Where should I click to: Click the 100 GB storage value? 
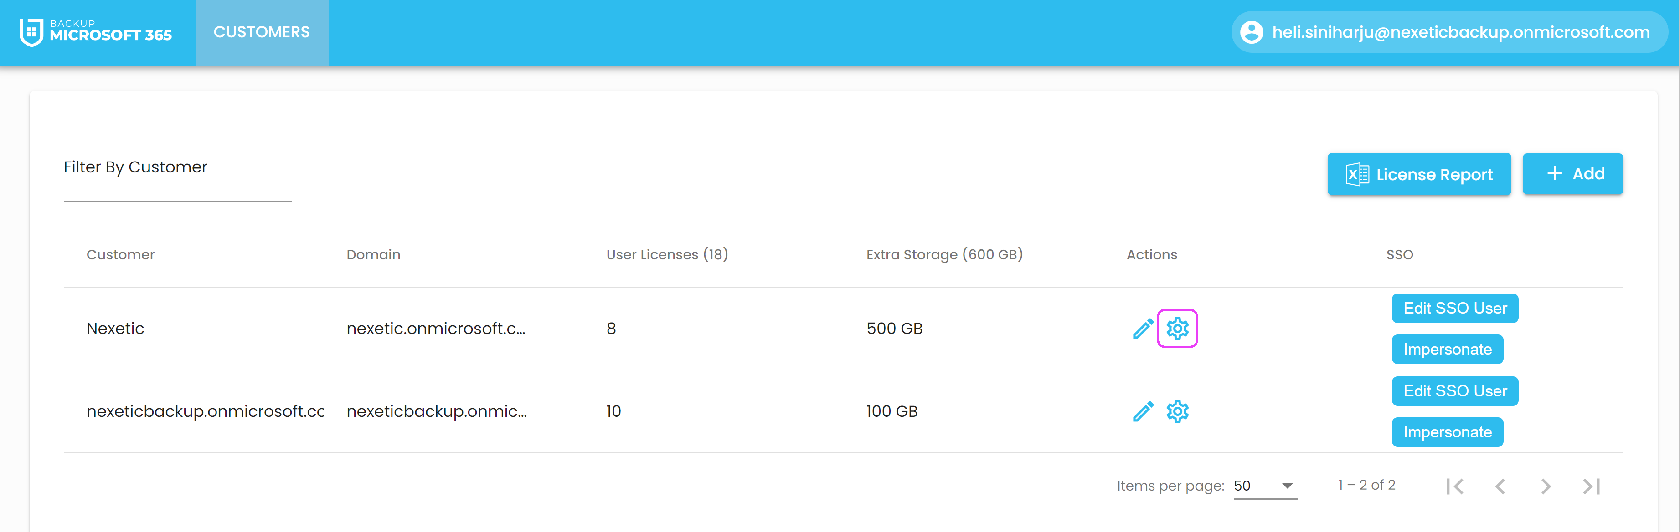tap(892, 411)
